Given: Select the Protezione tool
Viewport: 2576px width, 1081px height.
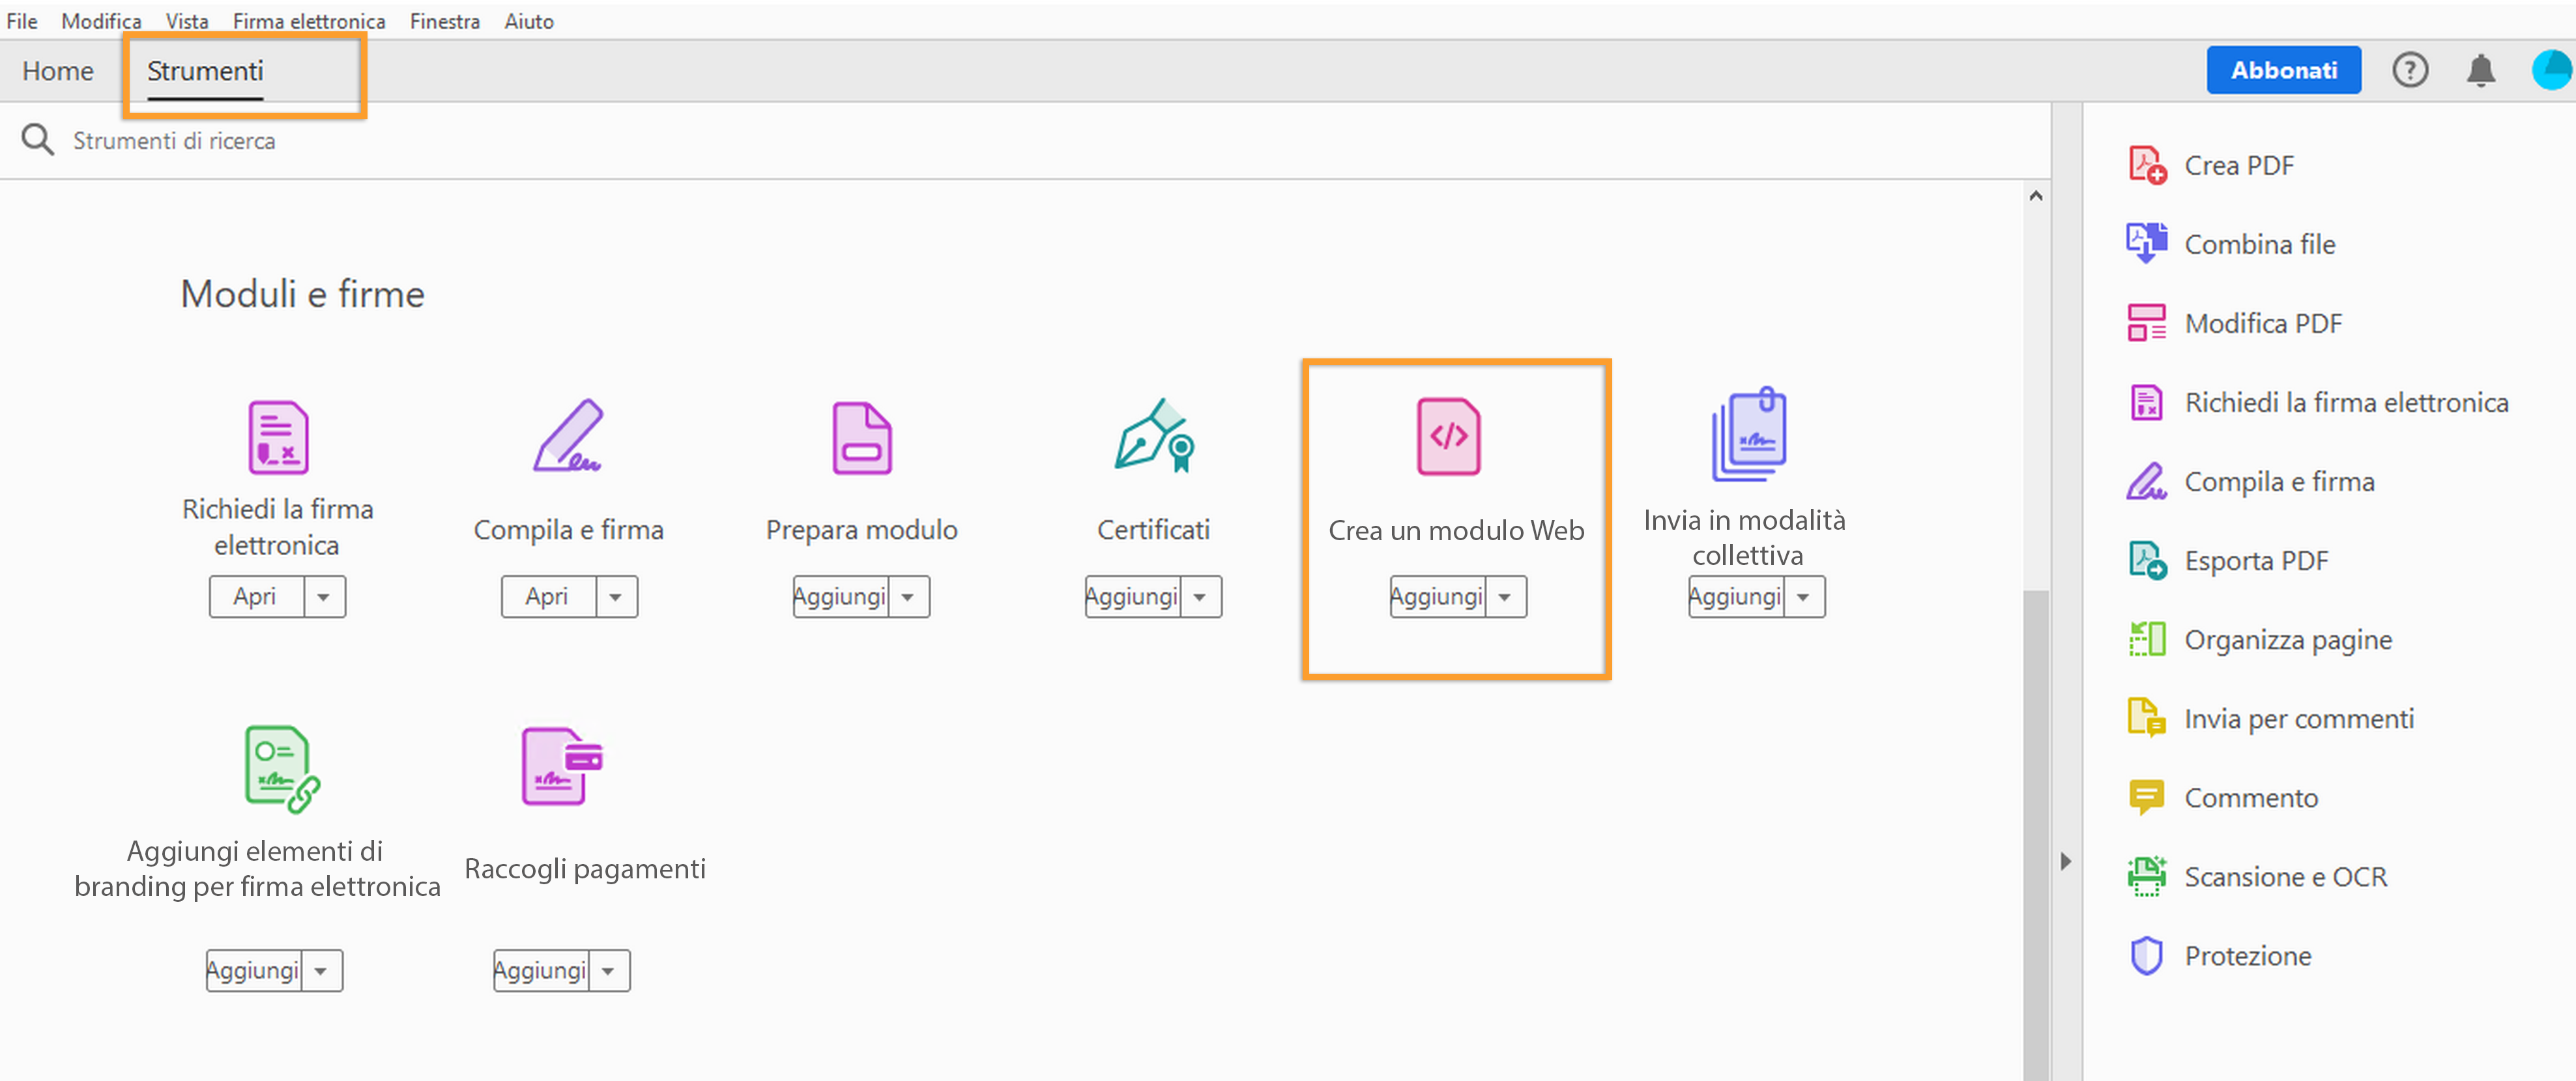Looking at the screenshot, I should click(2247, 955).
